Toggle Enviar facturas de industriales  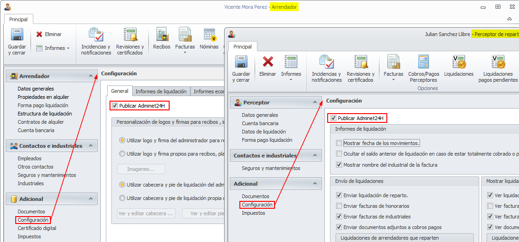(339, 217)
